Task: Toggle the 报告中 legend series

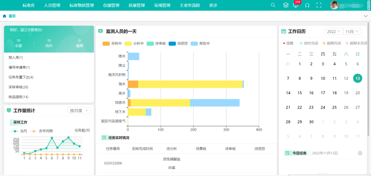Action: pos(200,44)
